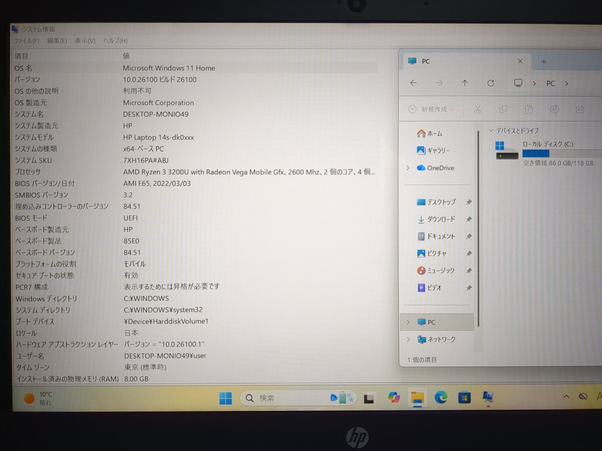This screenshot has width=602, height=451.
Task: Open Microsoft Store from the taskbar
Action: coord(464,398)
